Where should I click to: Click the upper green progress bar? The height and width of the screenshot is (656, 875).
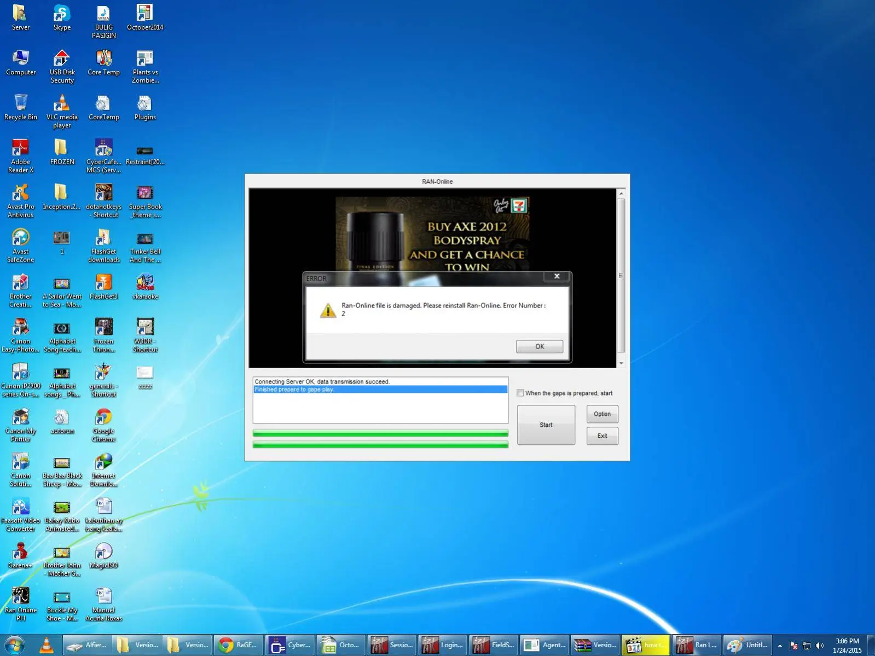click(x=380, y=433)
